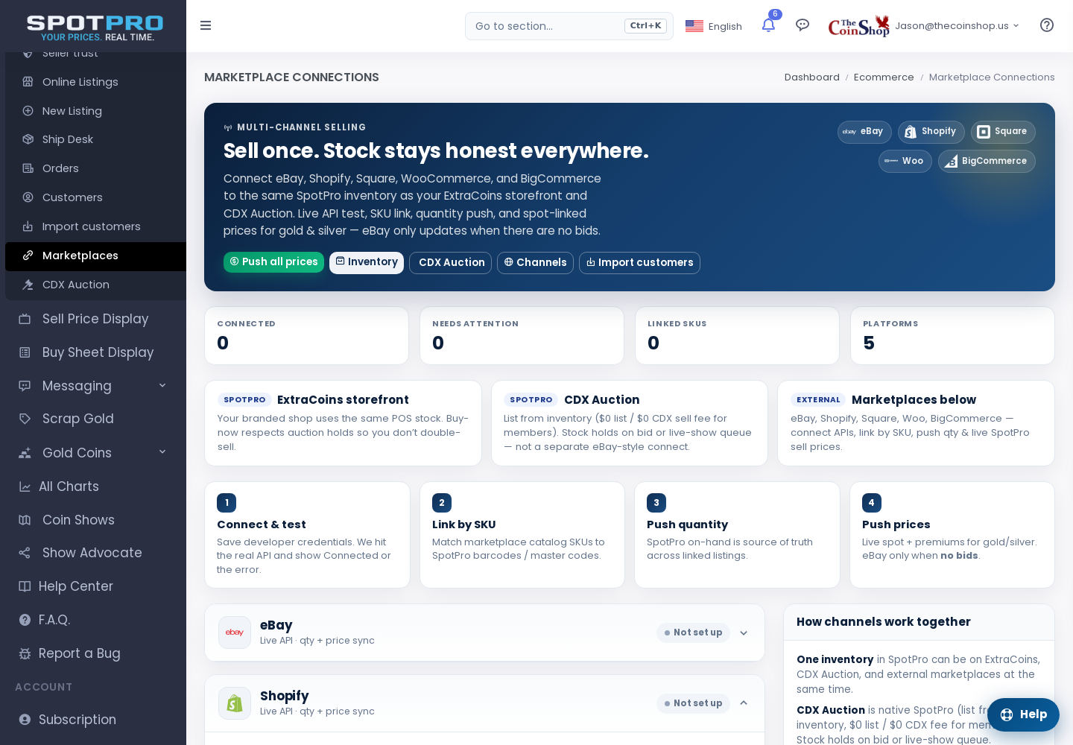Click the Push quantity step card

coord(737,535)
